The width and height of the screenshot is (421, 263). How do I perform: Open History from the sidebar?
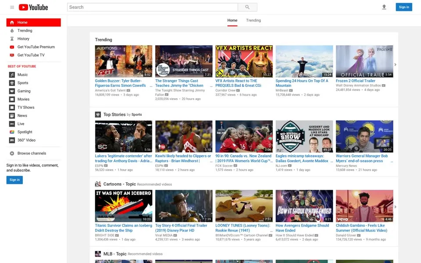[23, 39]
